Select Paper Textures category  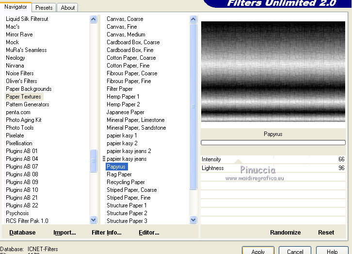[23, 97]
